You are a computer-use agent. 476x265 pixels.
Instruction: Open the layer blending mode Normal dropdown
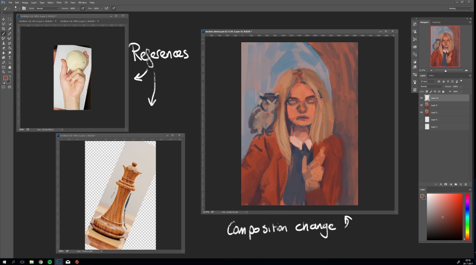tap(431, 87)
